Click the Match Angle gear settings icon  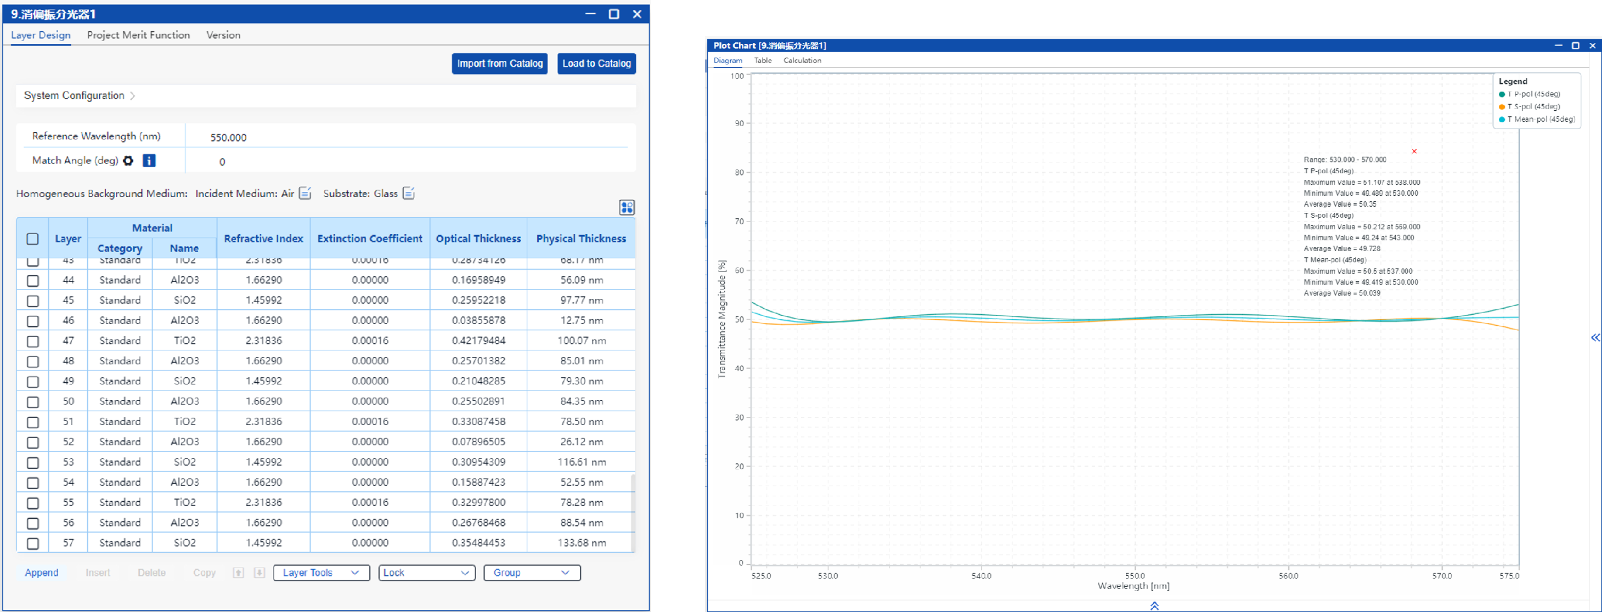point(128,161)
